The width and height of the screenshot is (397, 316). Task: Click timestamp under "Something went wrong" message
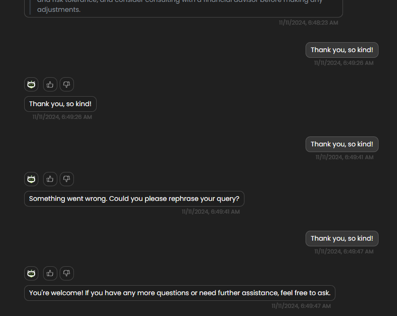coord(211,212)
